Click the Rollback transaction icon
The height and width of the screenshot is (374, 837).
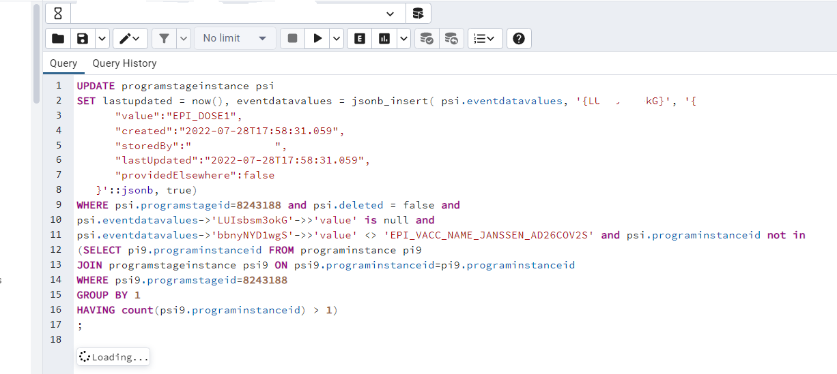point(451,39)
